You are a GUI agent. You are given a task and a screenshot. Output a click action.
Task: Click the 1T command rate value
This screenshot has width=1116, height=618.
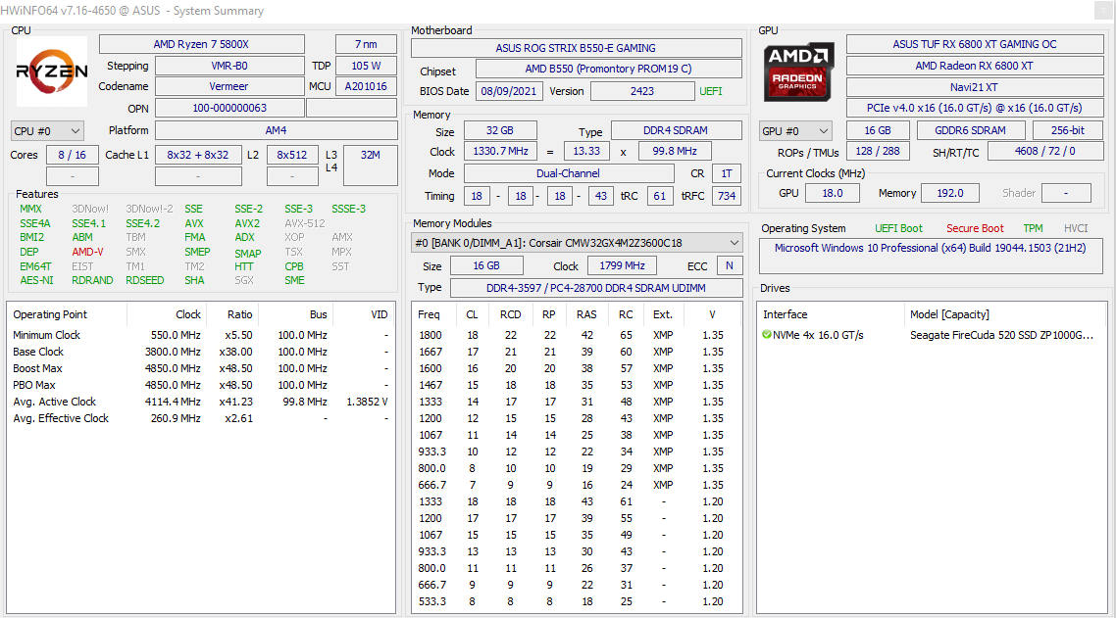(x=727, y=173)
